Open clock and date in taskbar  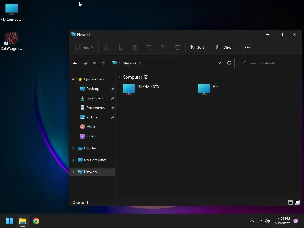282,221
